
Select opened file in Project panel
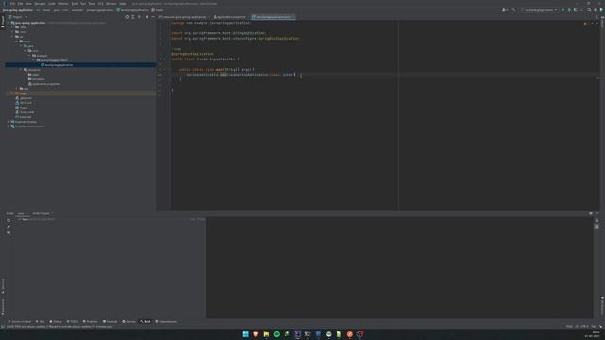tap(127, 17)
